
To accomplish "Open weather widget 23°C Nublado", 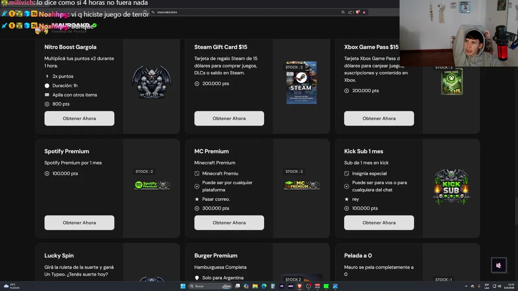I will [12, 286].
